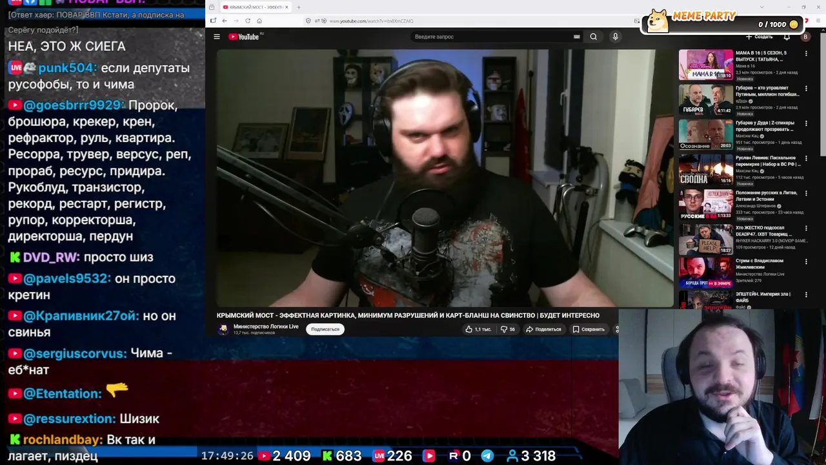The width and height of the screenshot is (826, 465).
Task: Click chat username @ressurextion
Action: coord(70,418)
